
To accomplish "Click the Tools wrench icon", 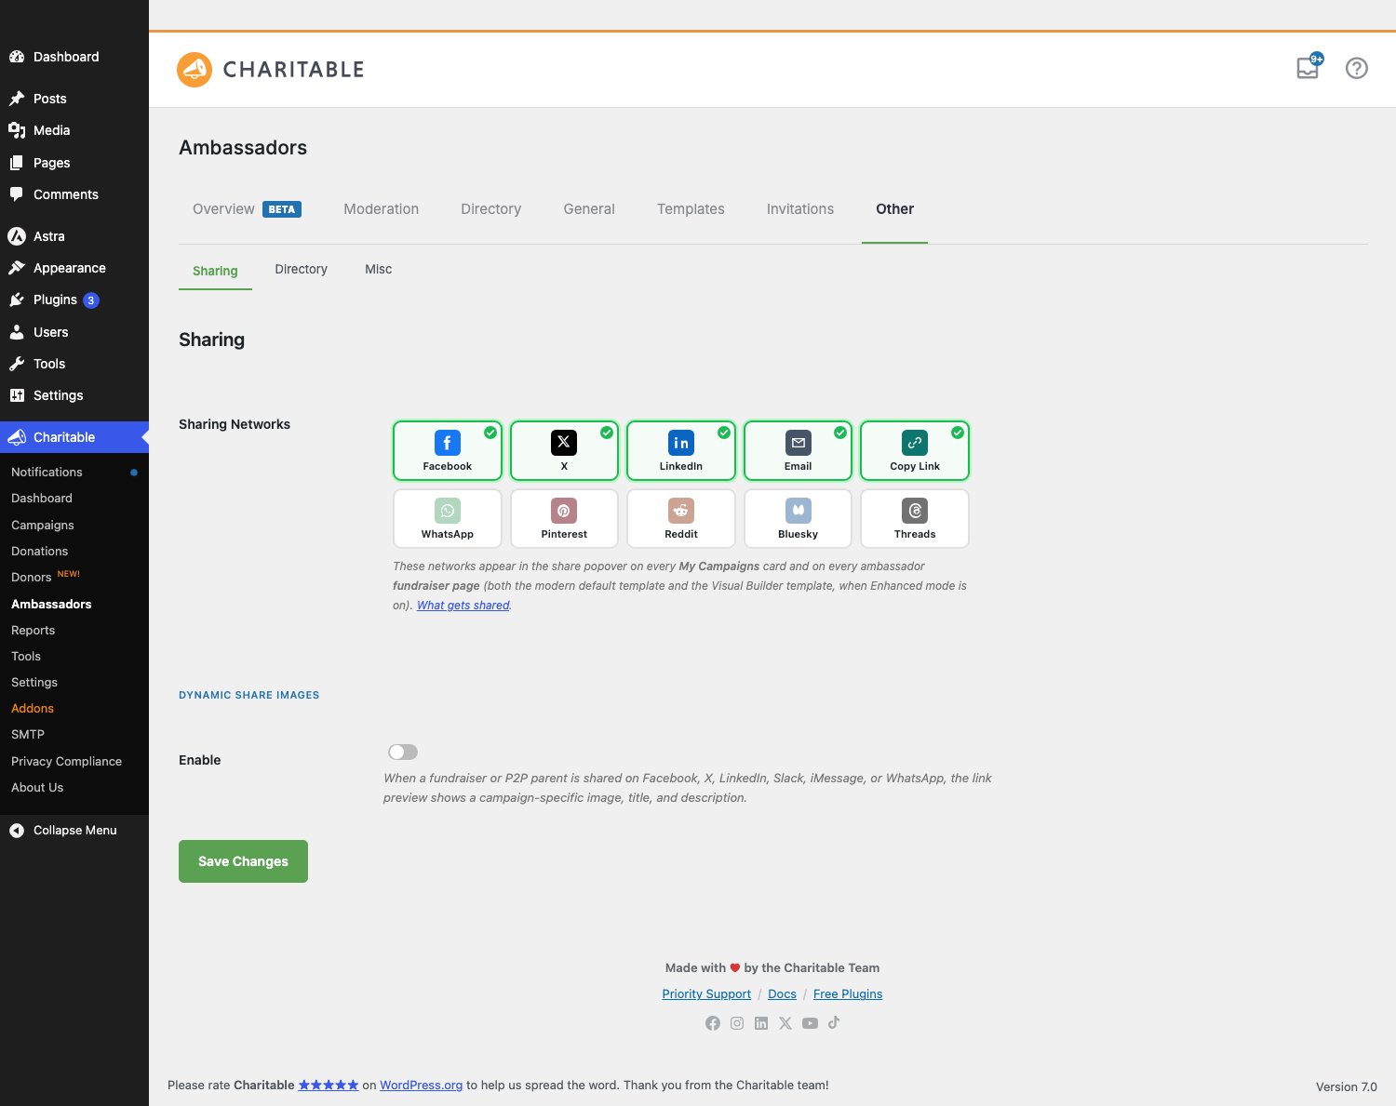I will pos(17,364).
